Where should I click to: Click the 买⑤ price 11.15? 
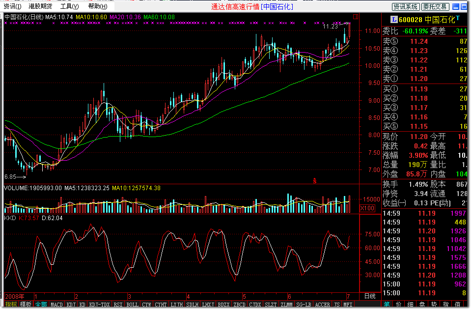(419, 126)
